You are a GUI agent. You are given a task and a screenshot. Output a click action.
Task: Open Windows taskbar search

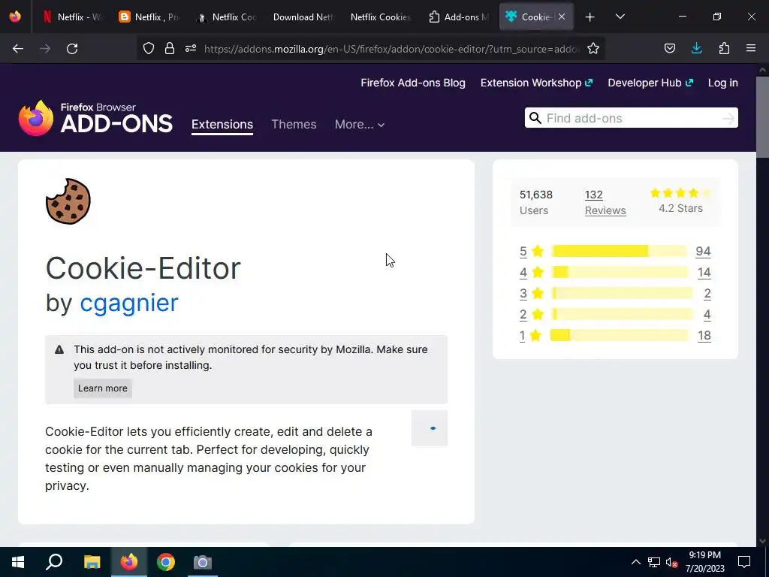54,562
